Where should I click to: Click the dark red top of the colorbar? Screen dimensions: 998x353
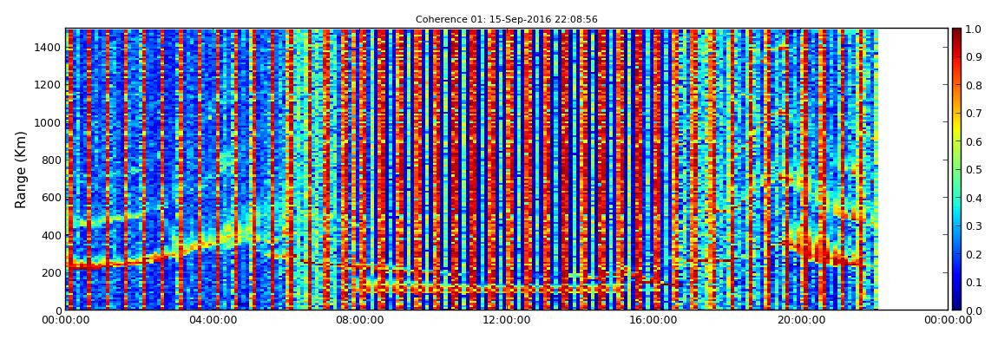click(956, 33)
